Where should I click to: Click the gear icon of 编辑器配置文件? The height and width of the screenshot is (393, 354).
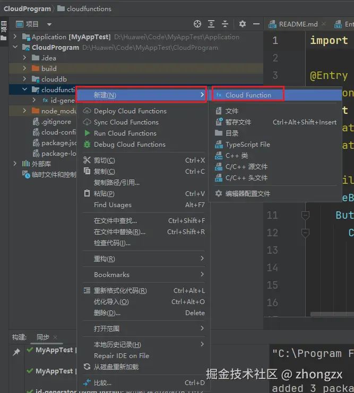click(219, 193)
